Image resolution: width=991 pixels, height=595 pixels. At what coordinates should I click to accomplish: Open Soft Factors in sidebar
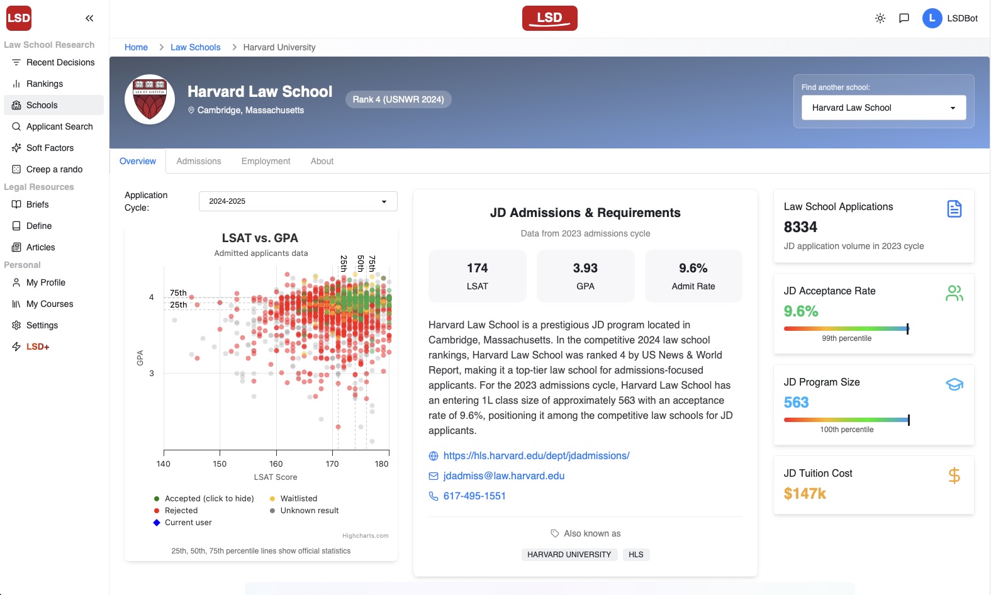pyautogui.click(x=50, y=148)
